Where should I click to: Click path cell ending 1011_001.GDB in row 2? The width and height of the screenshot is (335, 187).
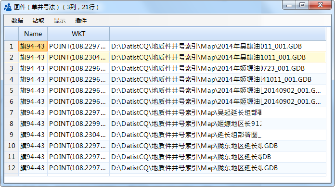[218, 57]
